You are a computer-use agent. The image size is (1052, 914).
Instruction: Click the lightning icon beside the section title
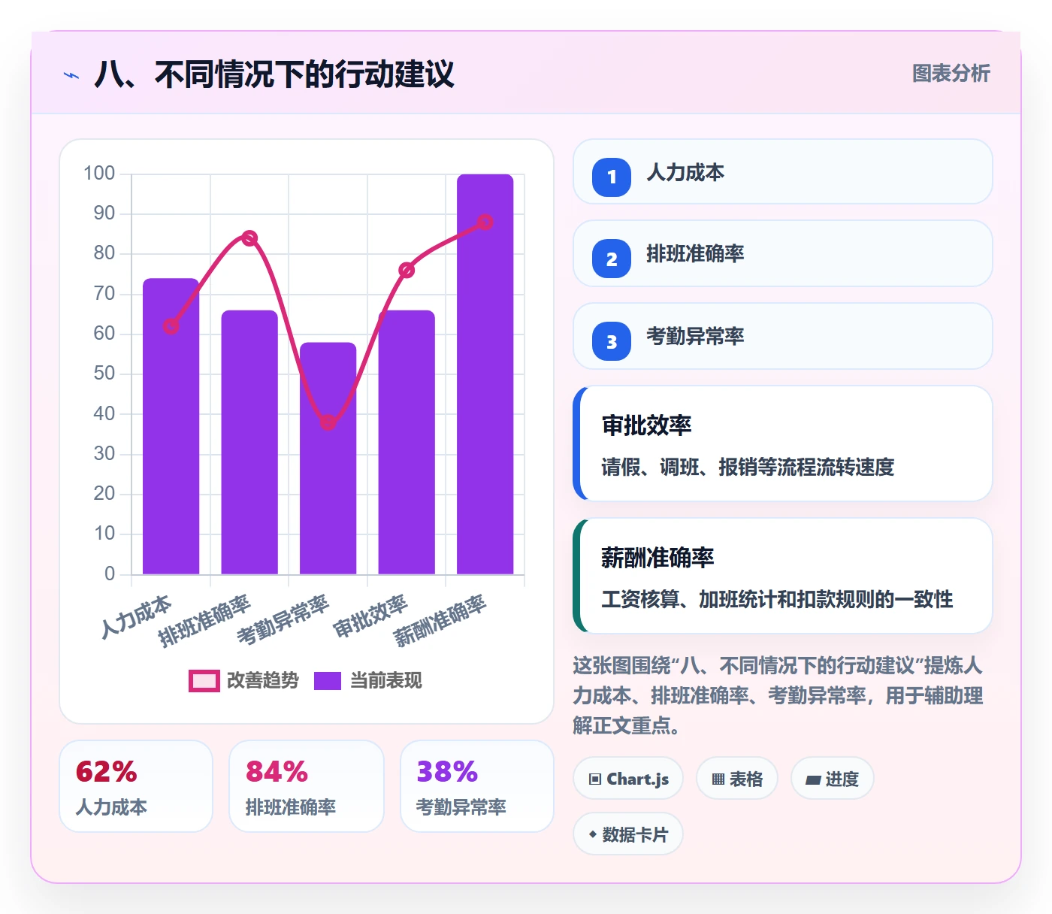point(71,75)
